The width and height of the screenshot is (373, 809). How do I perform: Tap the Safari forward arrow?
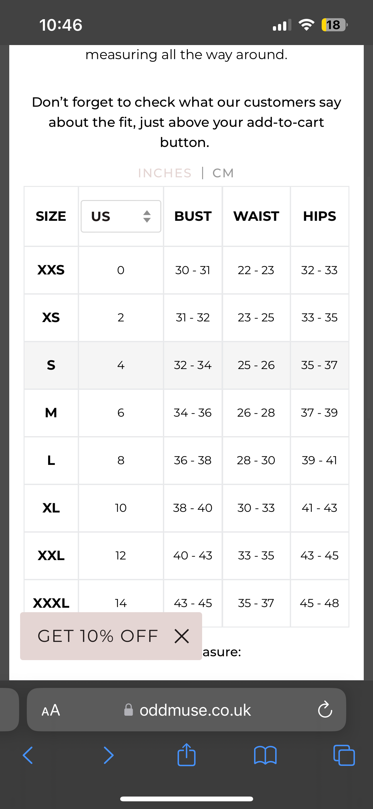(x=108, y=755)
